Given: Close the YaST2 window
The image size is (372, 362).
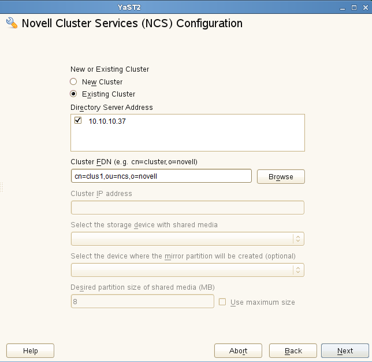Looking at the screenshot, I should tap(363, 6).
